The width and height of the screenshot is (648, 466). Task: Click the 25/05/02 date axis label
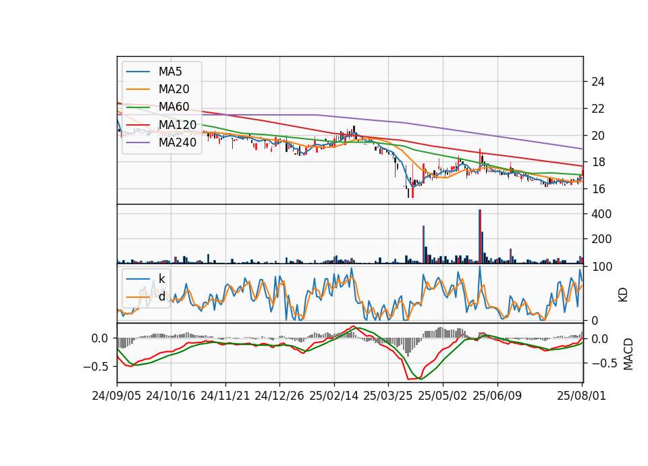pyautogui.click(x=443, y=396)
